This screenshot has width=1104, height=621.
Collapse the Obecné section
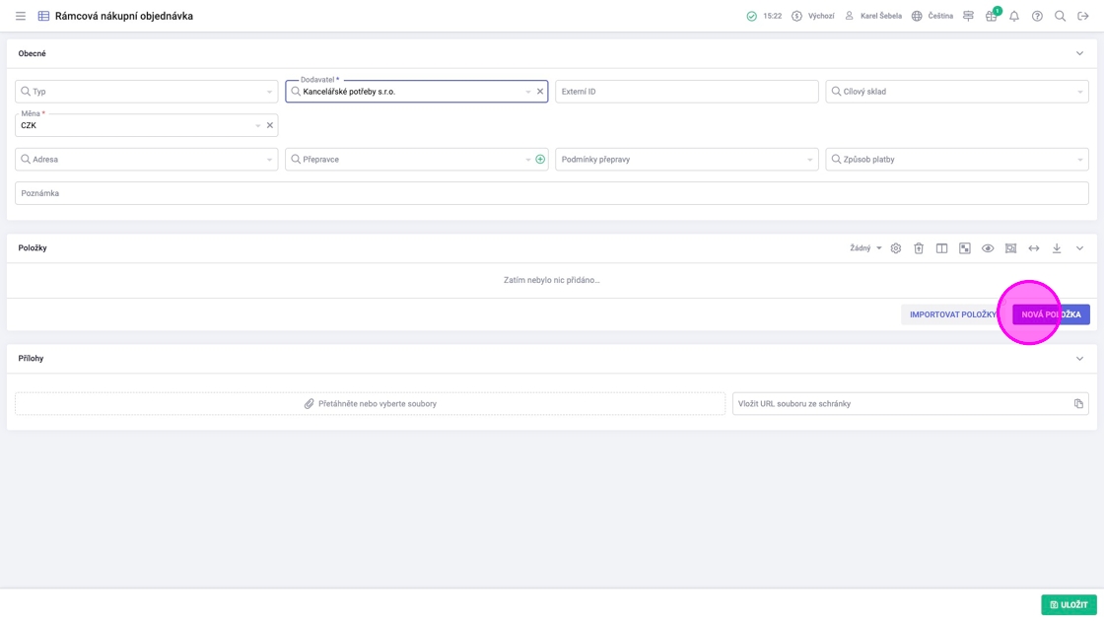tap(1079, 53)
